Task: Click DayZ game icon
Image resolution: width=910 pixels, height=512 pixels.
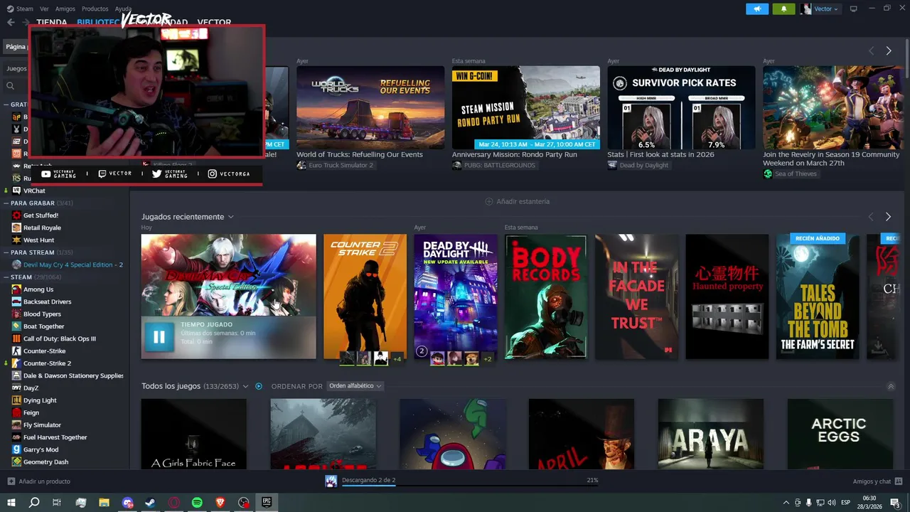Action: 16,388
